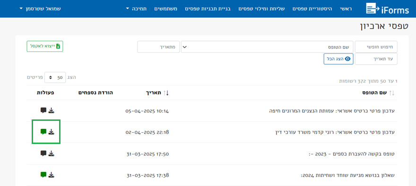Download the form dated 31-03-2025 17:50

point(52,153)
